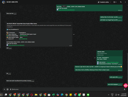The height and width of the screenshot is (97, 128).
Task: Focus the Ketik pesan message box
Action: (x=67, y=89)
